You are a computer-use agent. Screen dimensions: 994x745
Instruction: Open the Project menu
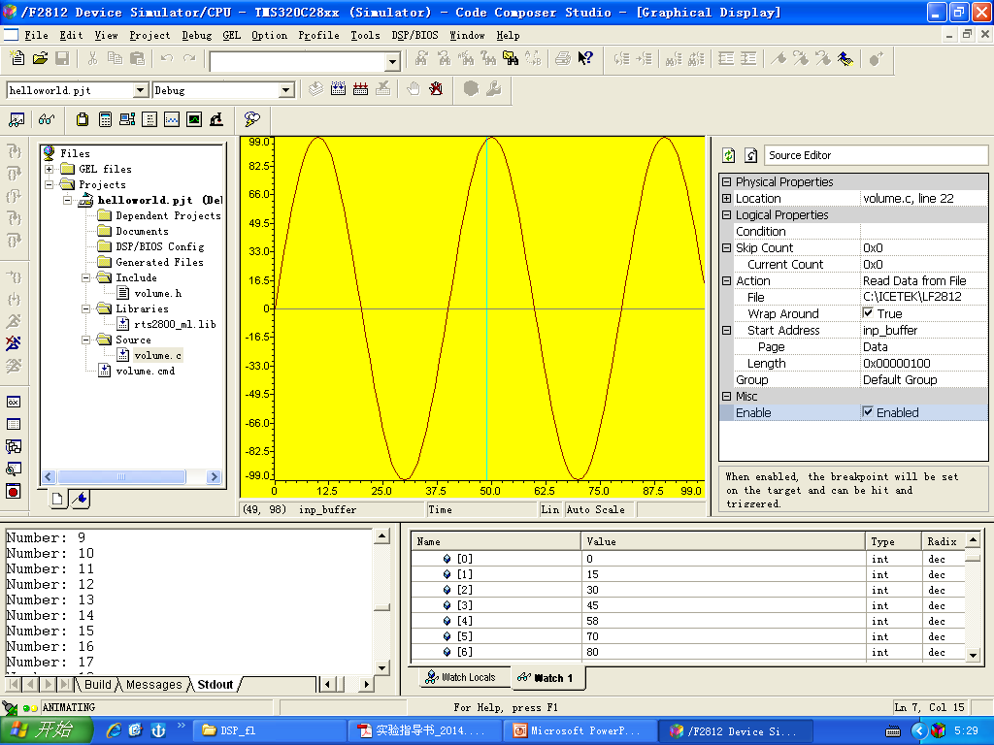click(149, 36)
